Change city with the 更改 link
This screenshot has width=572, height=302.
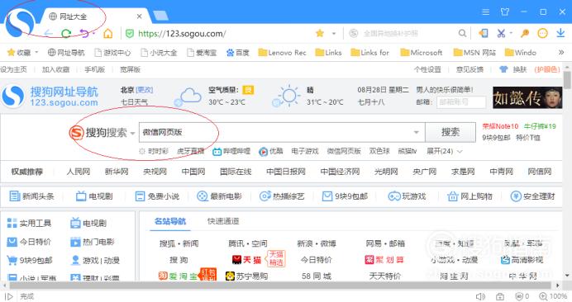coord(144,90)
